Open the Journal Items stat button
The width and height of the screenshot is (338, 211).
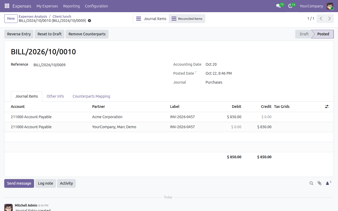(151, 19)
